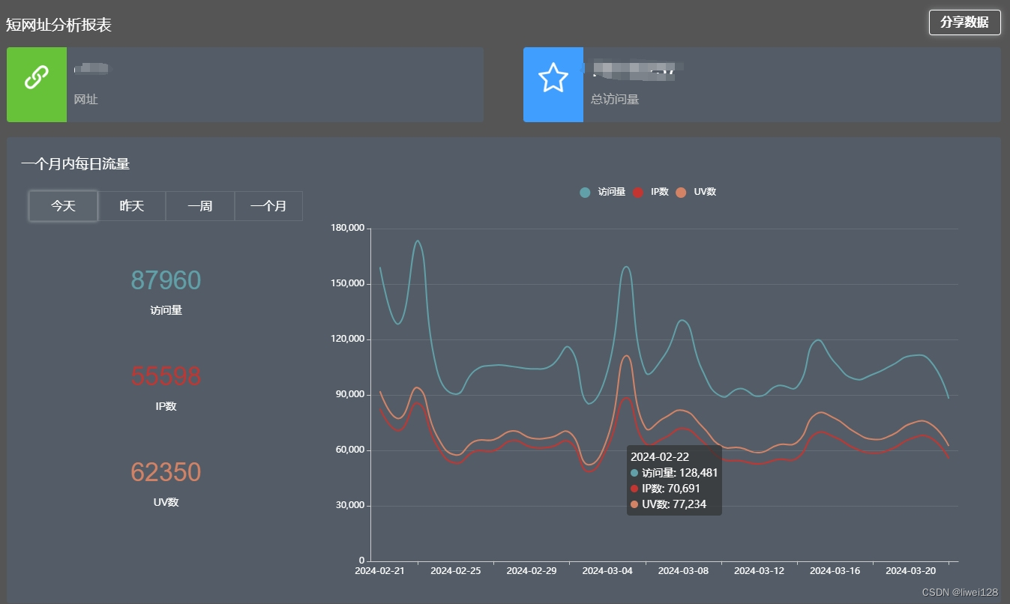This screenshot has height=604, width=1010.
Task: Switch to the 一个月 tab
Action: pos(268,206)
